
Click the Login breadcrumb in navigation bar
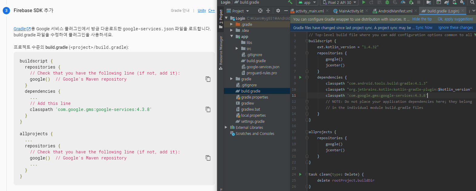(225, 2)
